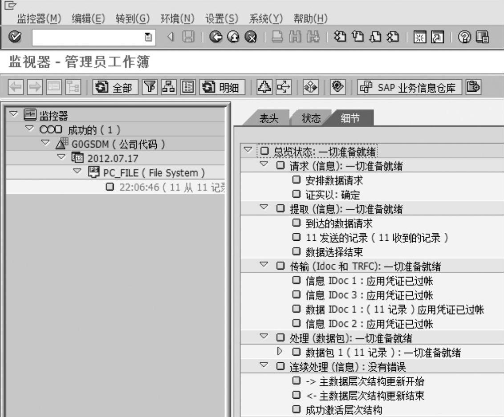Select the 成功激活层次结构 entry
This screenshot has height=417, width=504.
pos(344,410)
